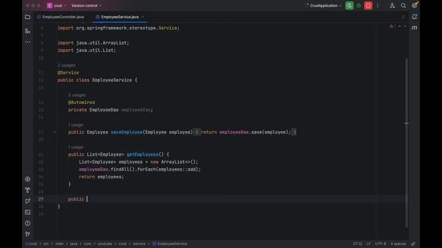The height and width of the screenshot is (248, 442).
Task: Click the @Service annotation
Action: pyautogui.click(x=68, y=72)
